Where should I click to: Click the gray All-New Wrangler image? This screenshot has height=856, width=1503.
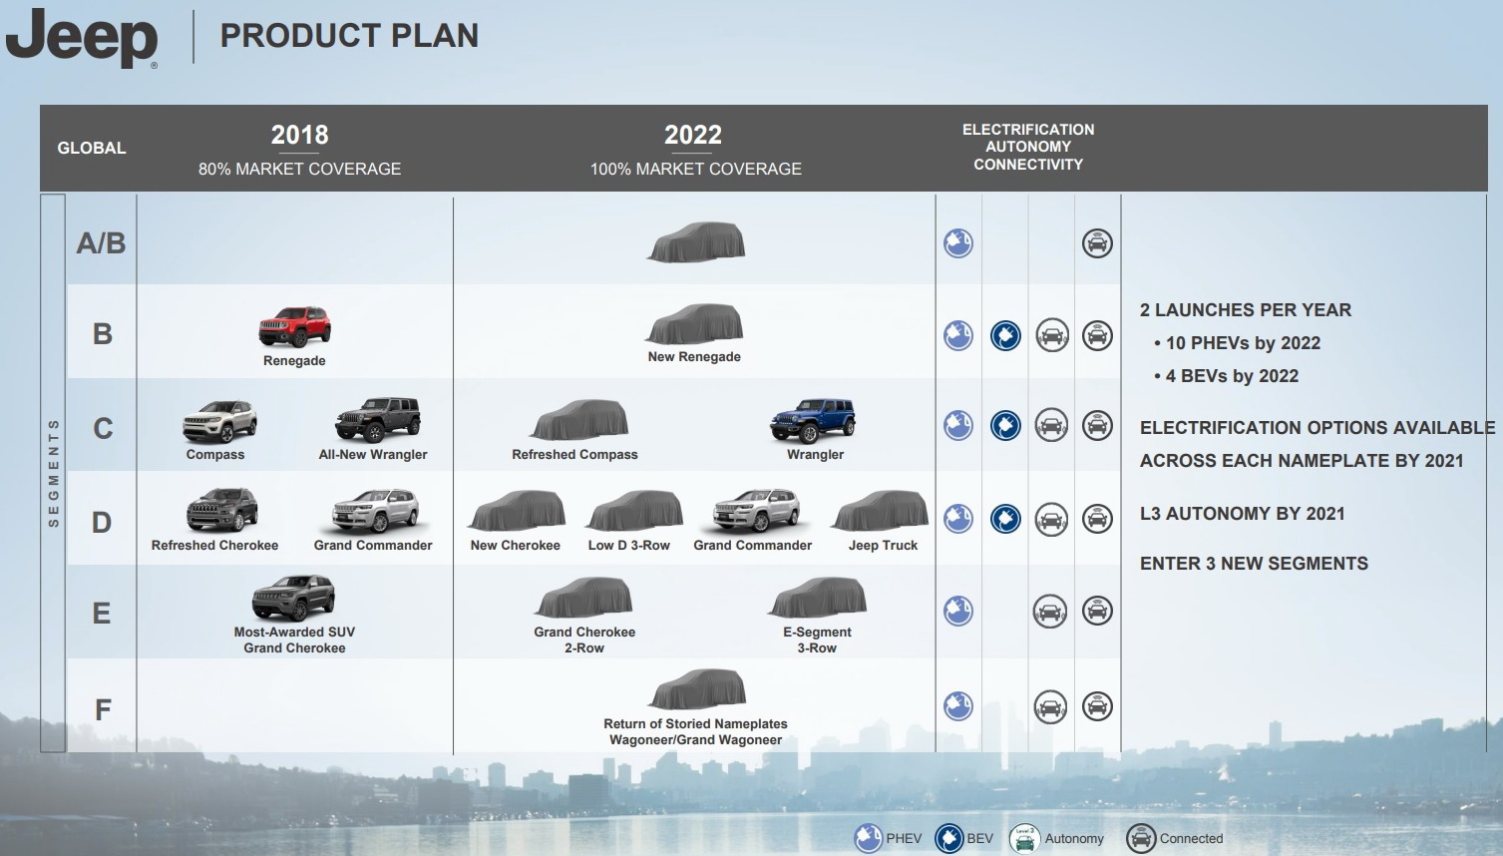coord(378,420)
